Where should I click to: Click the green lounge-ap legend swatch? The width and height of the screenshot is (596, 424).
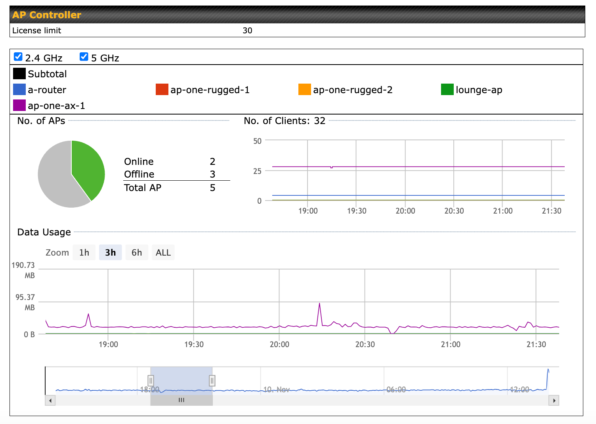pos(447,90)
